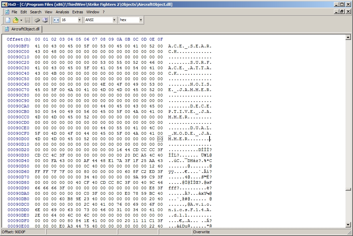The image size is (353, 236).
Task: Maximize the HxD main window
Action: coord(342,4)
